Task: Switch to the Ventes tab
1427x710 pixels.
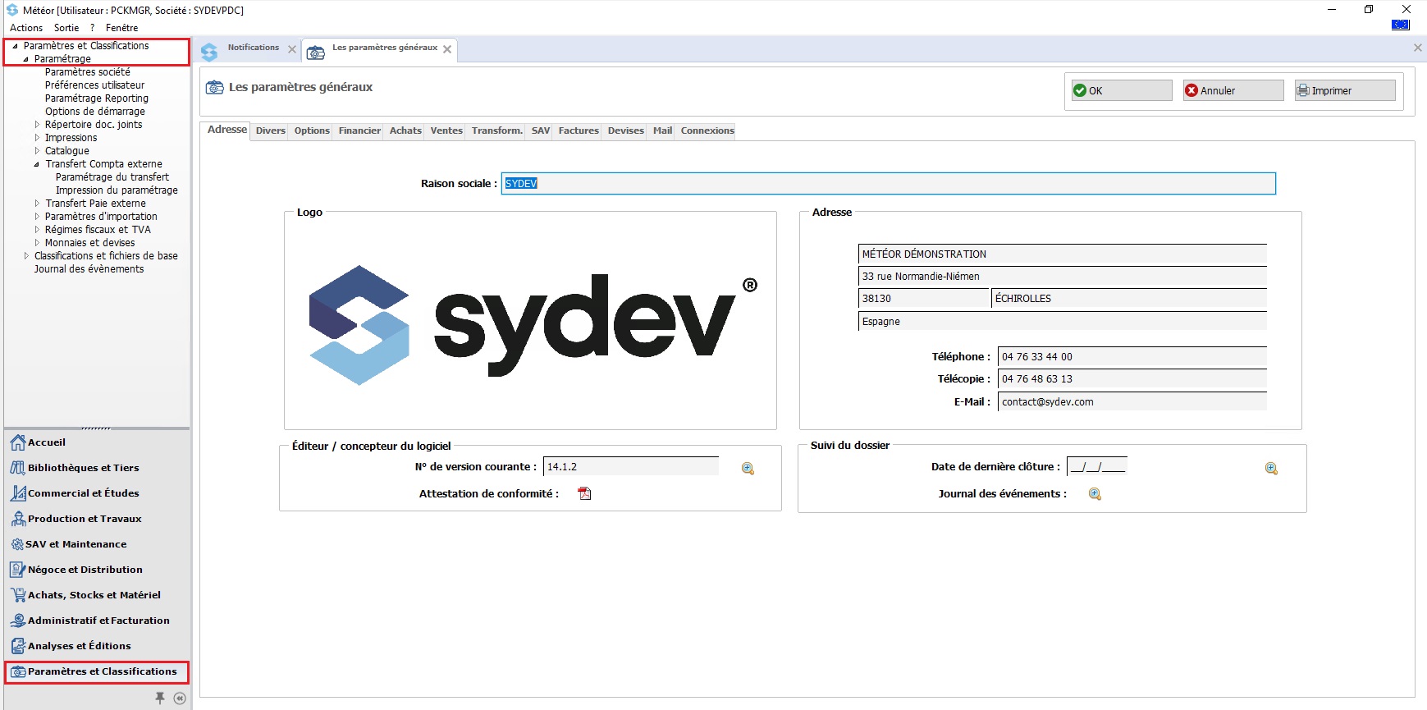Action: click(x=446, y=131)
